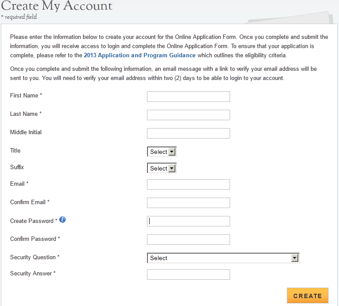Select the Confirm Password box
The image size is (339, 306).
(x=188, y=240)
